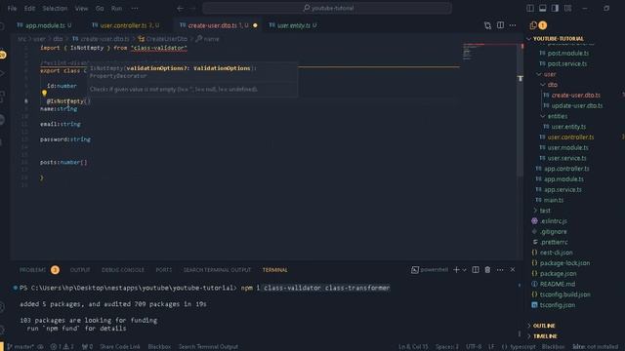
Task: Go back with the left arrow
Action: click(180, 8)
